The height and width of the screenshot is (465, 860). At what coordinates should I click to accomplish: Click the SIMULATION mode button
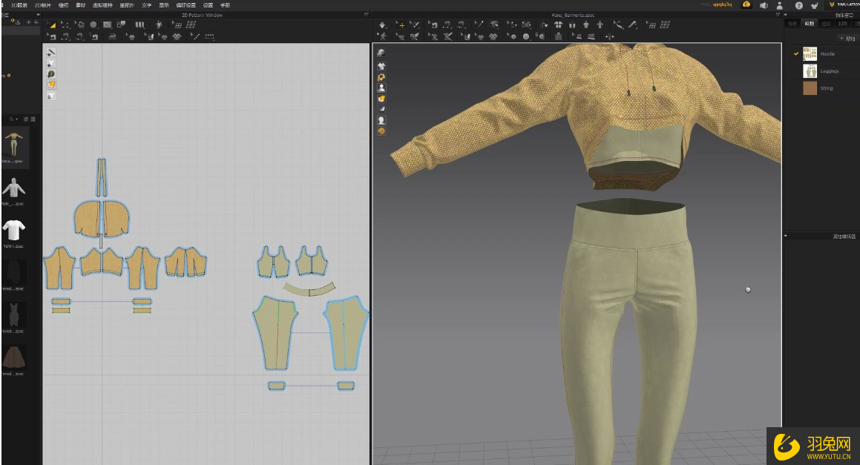(x=843, y=4)
